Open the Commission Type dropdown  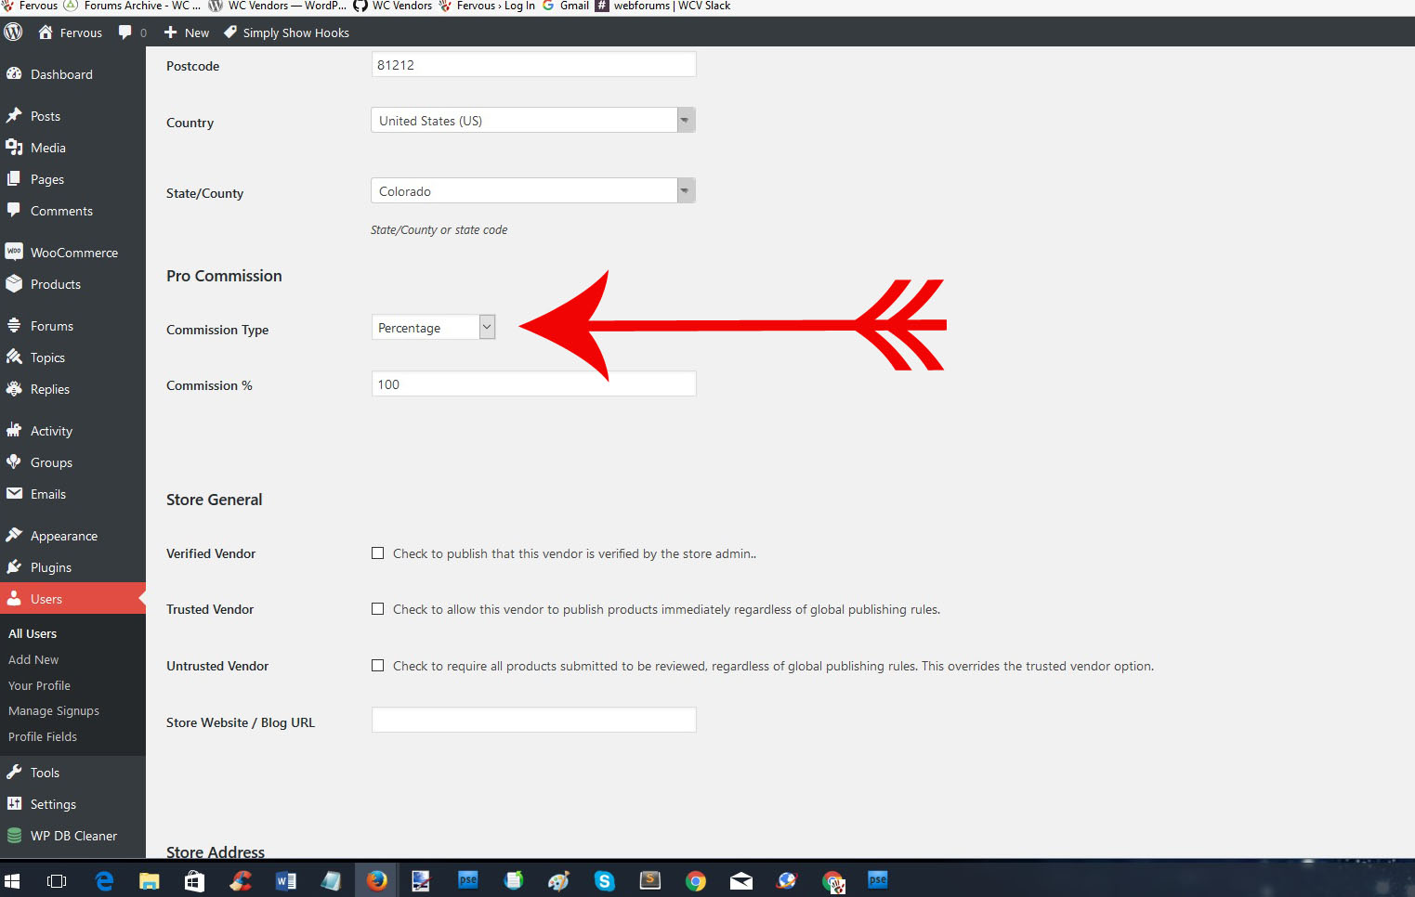433,328
